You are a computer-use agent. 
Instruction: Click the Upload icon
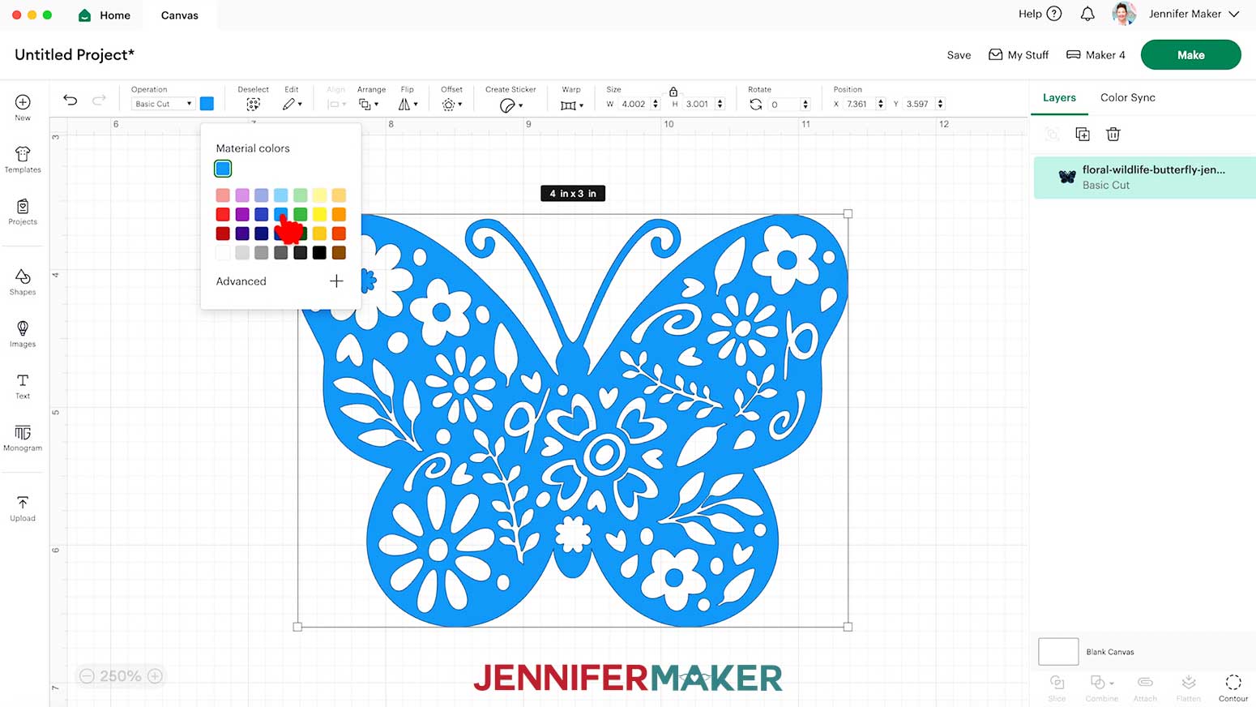pos(23,503)
